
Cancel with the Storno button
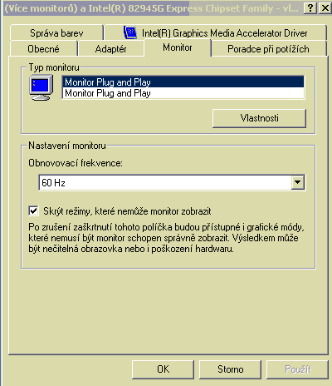[x=230, y=369]
